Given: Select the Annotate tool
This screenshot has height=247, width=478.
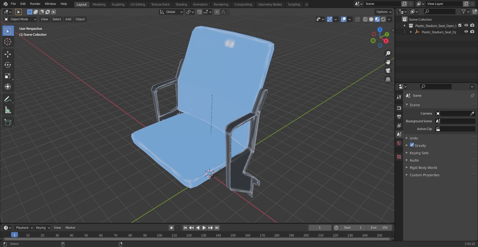Looking at the screenshot, I should click(x=8, y=100).
